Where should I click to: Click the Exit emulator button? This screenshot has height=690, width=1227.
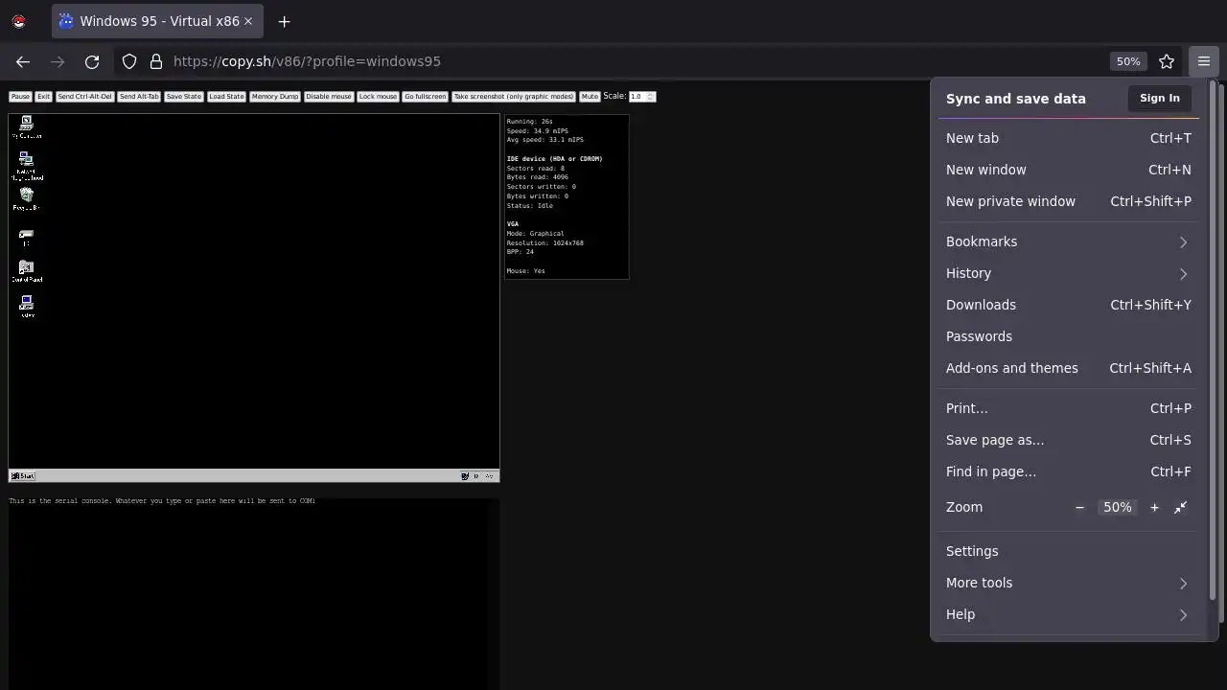coord(44,97)
